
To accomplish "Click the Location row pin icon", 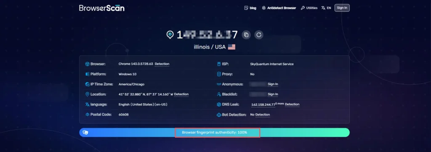I will (x=87, y=94).
